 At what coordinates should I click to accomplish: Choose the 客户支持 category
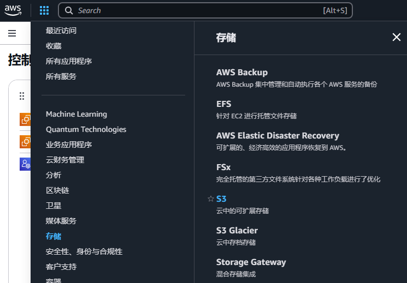tap(61, 267)
